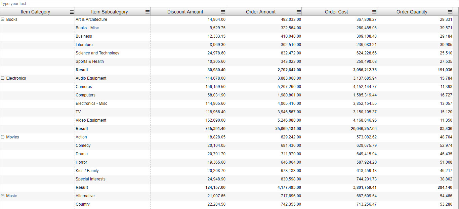Select the Cameras subcategory row

point(84,87)
